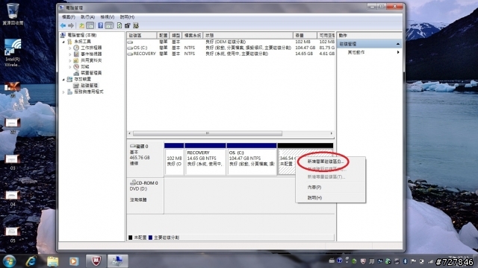Viewport: 478px width, 268px height.
Task: Select 存放裝置 (Storage) in tree
Action: [83, 79]
